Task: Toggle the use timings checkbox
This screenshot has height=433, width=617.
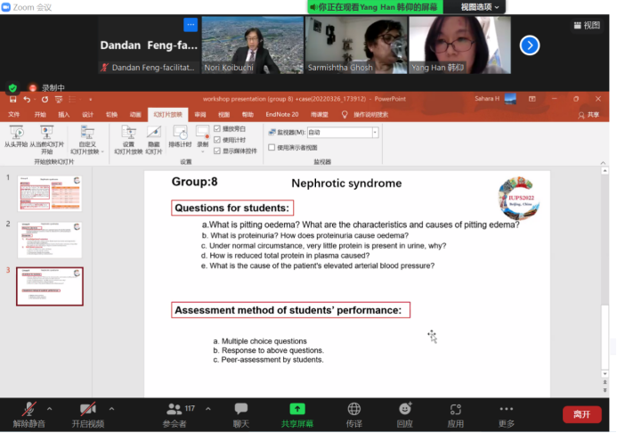Action: (217, 140)
